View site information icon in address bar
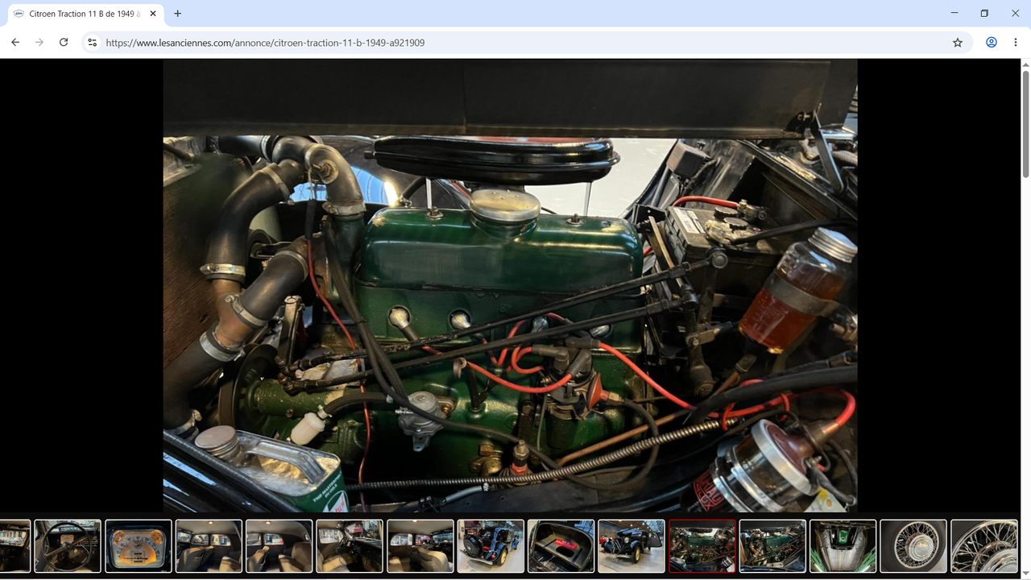The width and height of the screenshot is (1031, 580). 93,42
